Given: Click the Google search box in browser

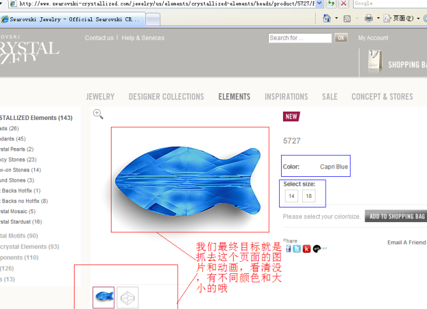Looking at the screenshot, I should pos(390,4).
